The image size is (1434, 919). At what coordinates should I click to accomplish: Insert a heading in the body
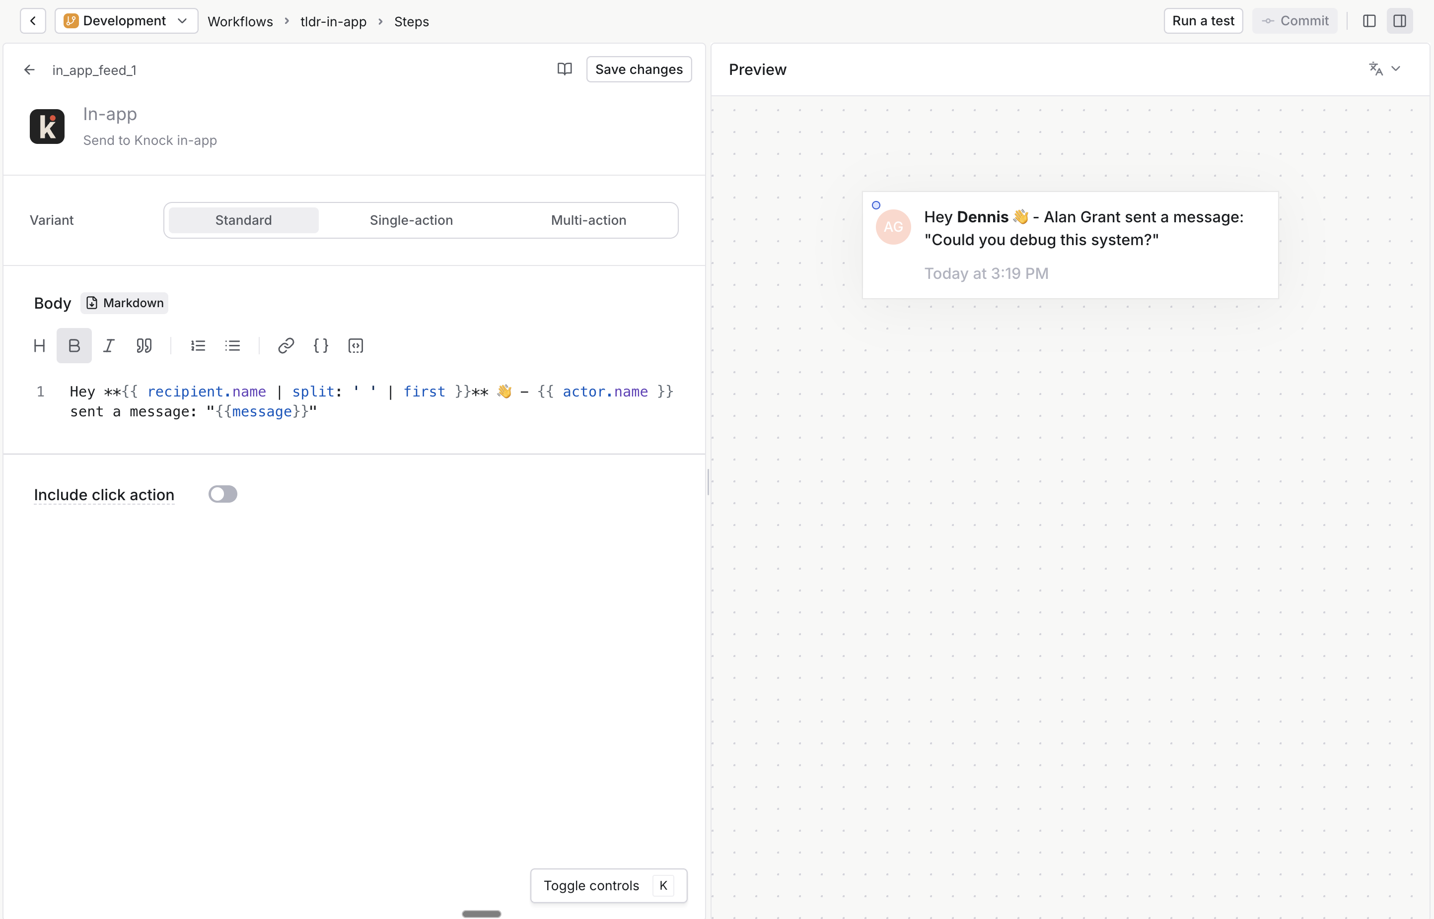[x=39, y=345]
